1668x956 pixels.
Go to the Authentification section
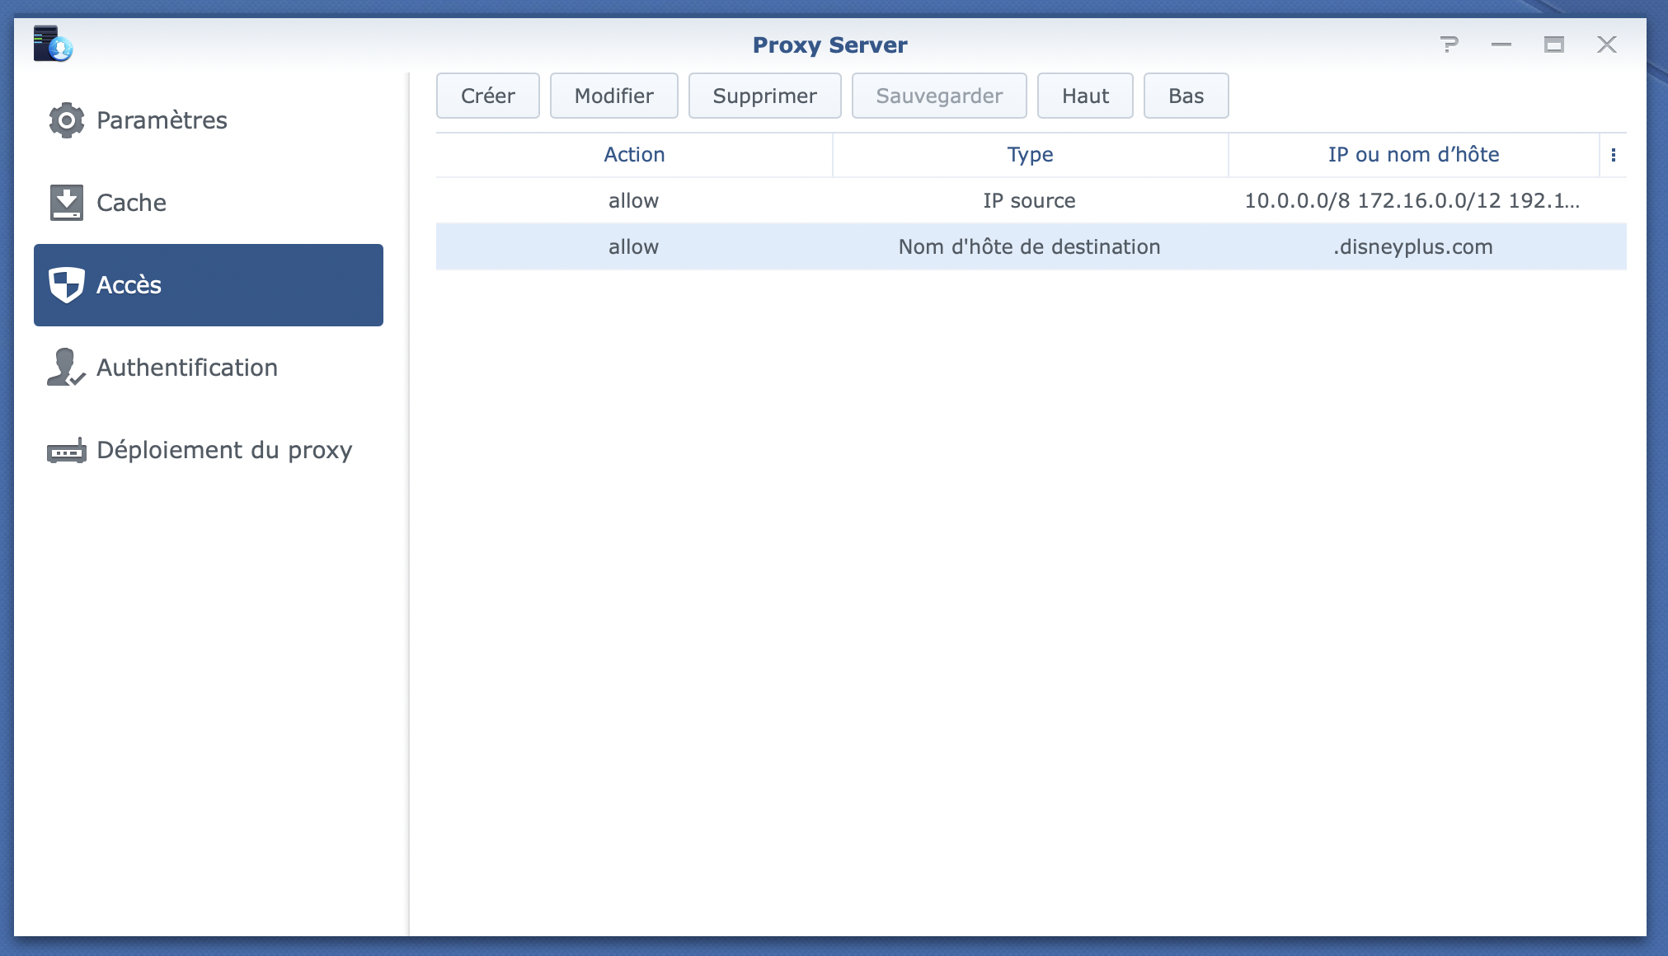tap(187, 368)
